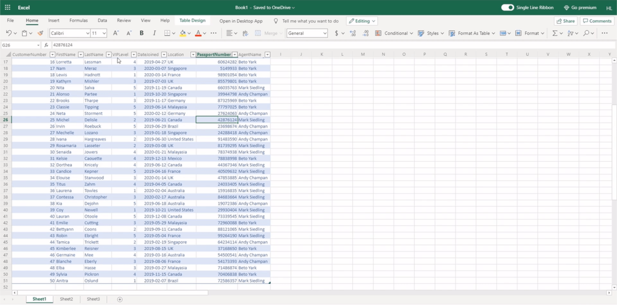Apply the red font color

pos(198,33)
